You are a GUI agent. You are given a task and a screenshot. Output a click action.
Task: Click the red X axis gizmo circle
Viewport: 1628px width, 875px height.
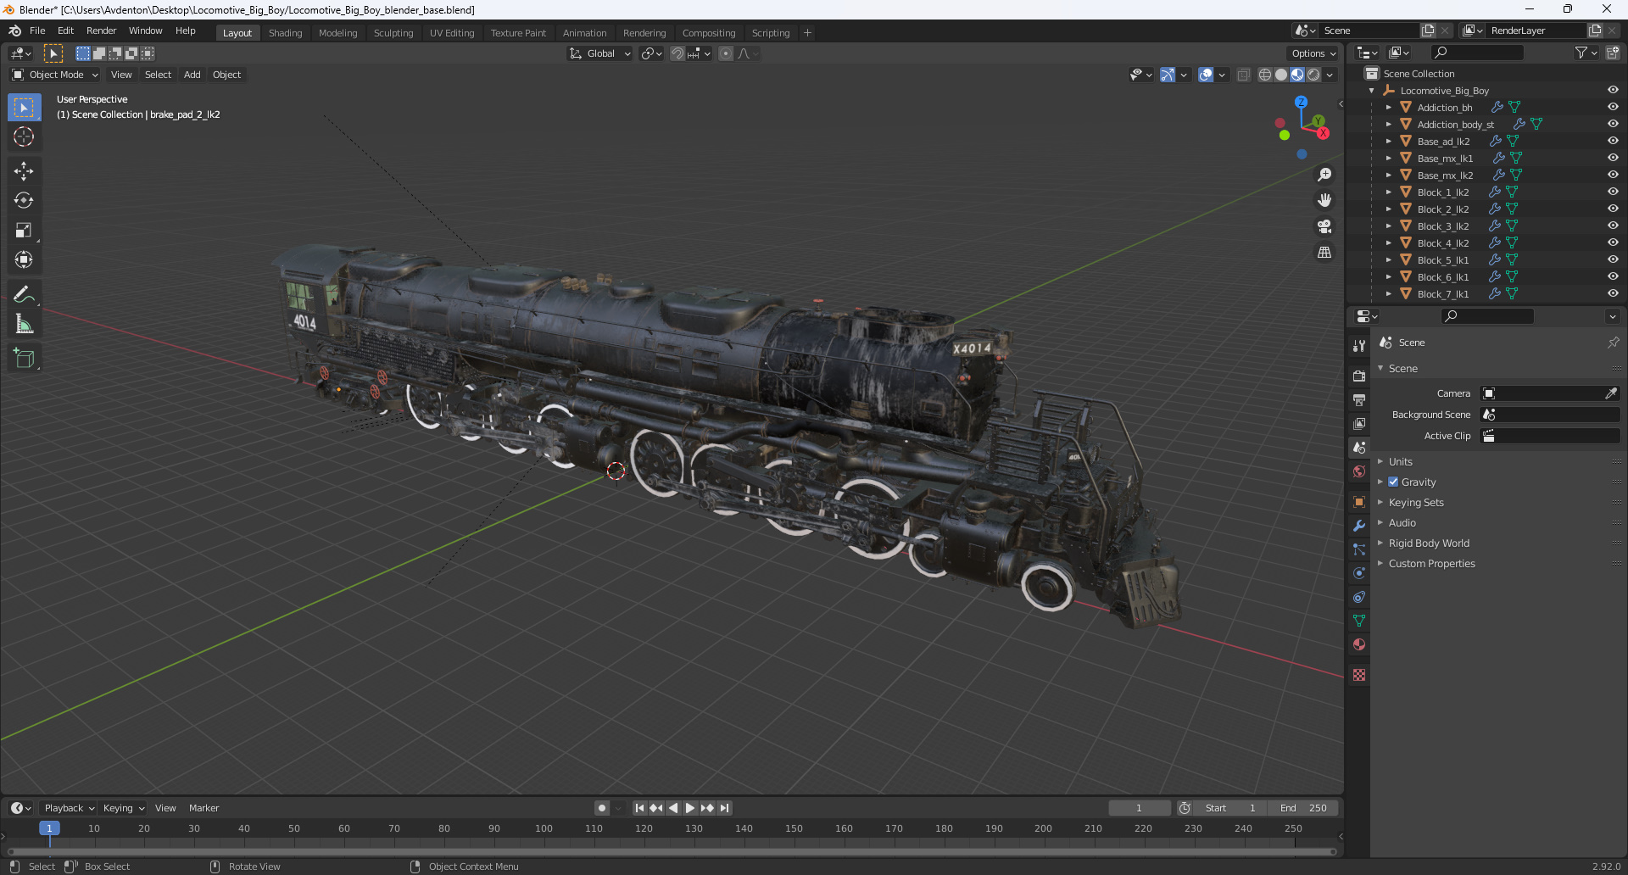coord(1323,132)
